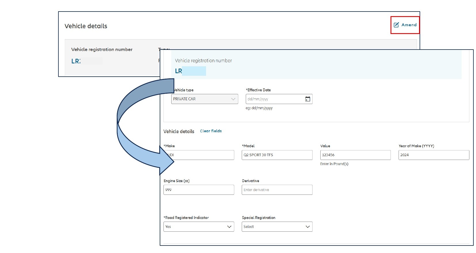476x253 pixels.
Task: Click the Value field showing 123456
Action: (x=355, y=155)
